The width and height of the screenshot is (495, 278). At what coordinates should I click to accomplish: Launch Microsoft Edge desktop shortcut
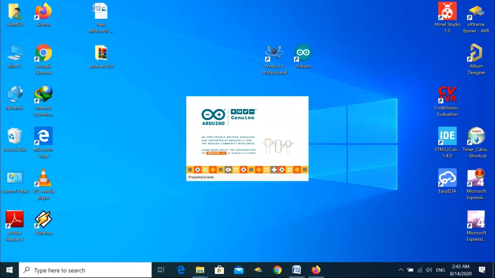coord(43,144)
